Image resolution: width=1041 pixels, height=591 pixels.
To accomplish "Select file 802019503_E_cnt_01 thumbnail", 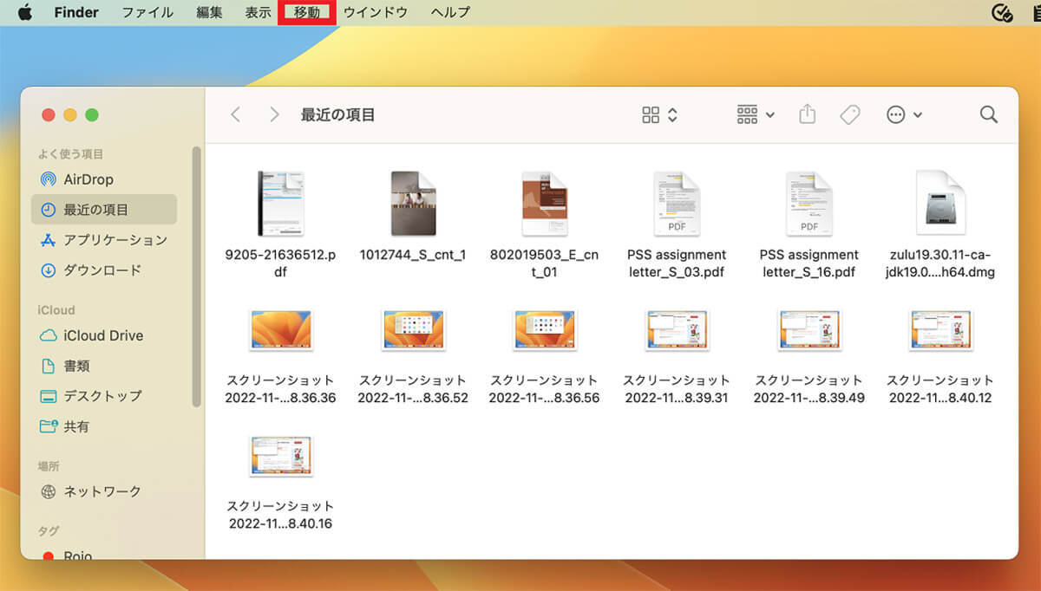I will pos(545,204).
